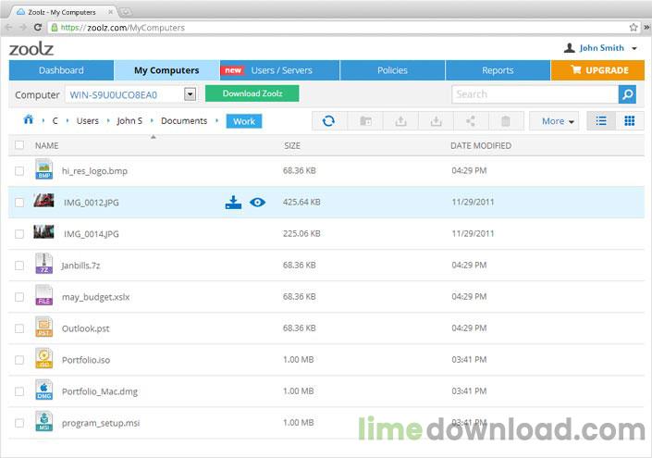The width and height of the screenshot is (652, 458).
Task: Click the 7Z archive icon for Janbills.7z
Action: (x=44, y=264)
